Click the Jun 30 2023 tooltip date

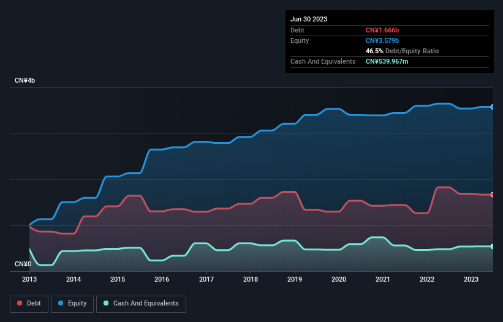click(x=309, y=19)
